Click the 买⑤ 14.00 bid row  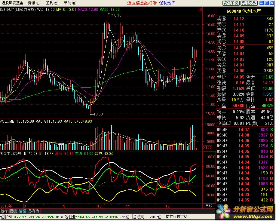(x=245, y=71)
